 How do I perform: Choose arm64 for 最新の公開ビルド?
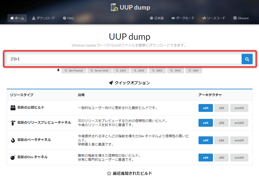click(x=239, y=108)
